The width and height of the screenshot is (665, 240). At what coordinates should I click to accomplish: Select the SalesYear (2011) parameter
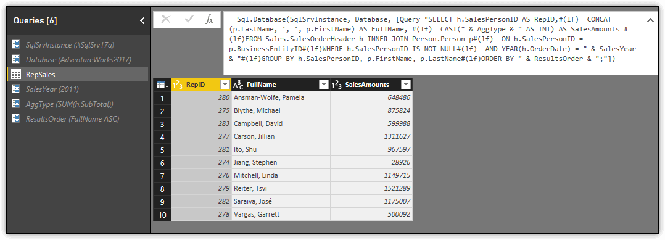click(x=78, y=89)
